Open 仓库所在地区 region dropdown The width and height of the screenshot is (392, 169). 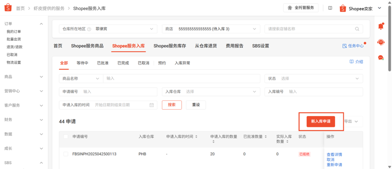108,29
